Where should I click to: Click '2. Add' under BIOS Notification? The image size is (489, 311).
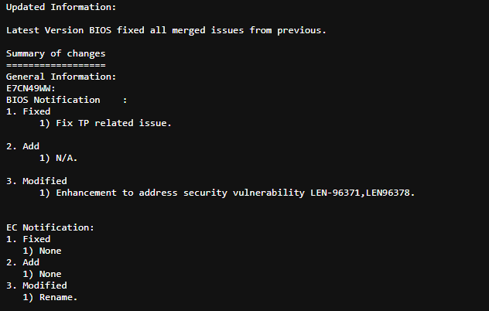[22, 146]
